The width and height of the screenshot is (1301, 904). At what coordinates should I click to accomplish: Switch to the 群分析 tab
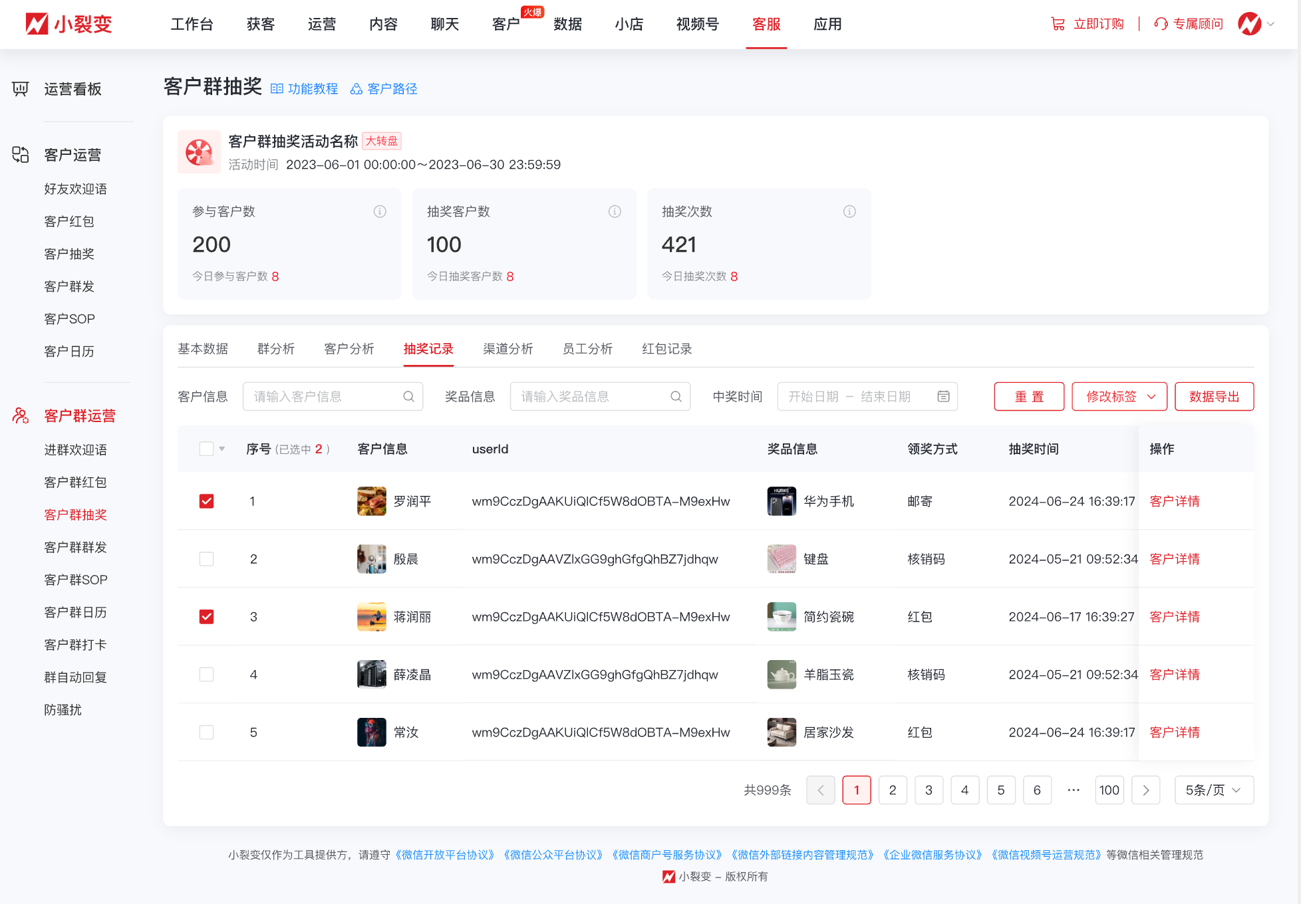coord(276,349)
